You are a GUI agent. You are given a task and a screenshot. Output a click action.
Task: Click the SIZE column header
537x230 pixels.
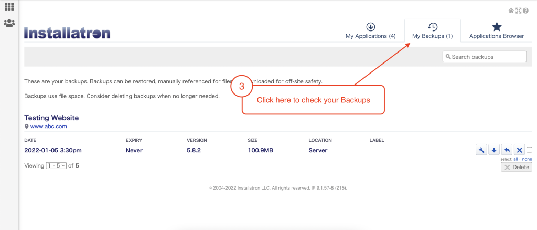click(x=252, y=140)
